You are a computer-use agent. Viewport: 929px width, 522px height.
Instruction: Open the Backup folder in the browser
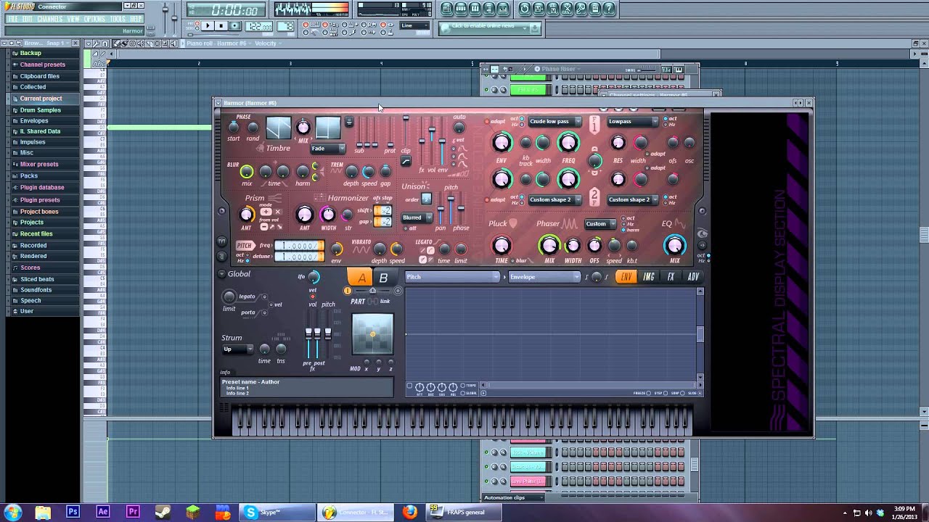coord(30,53)
